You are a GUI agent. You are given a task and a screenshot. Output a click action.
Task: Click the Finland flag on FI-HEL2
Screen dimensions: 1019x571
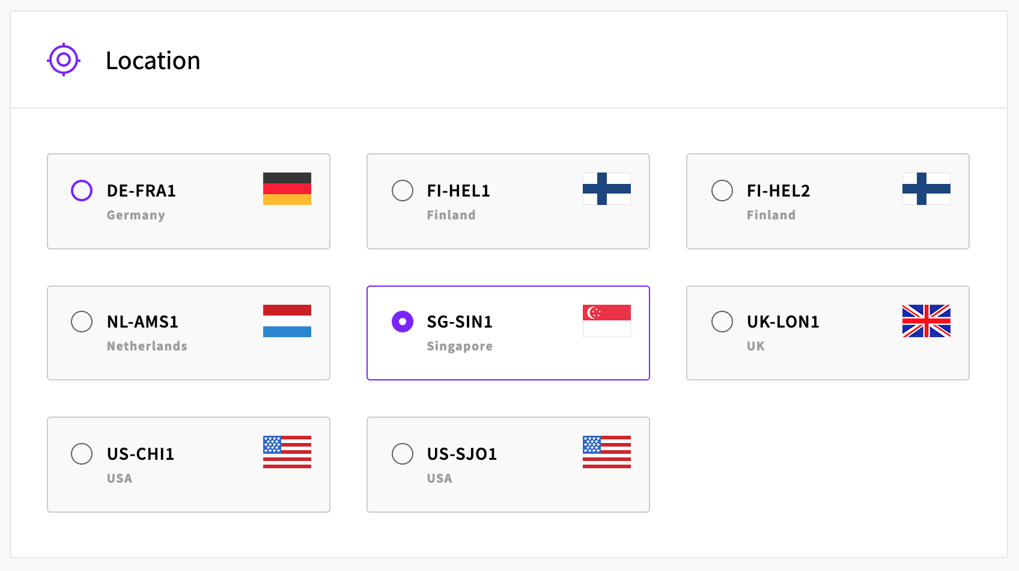click(926, 189)
